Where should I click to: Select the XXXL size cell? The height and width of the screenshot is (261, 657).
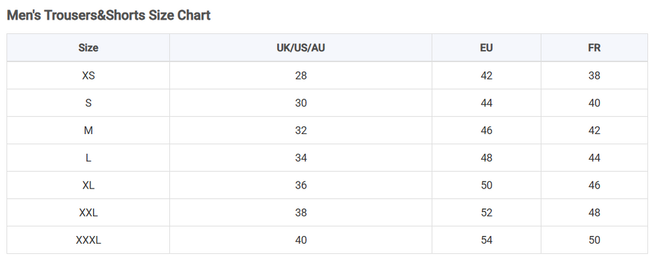pos(89,240)
